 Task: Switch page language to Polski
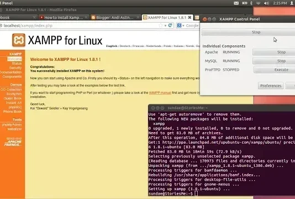(167, 46)
